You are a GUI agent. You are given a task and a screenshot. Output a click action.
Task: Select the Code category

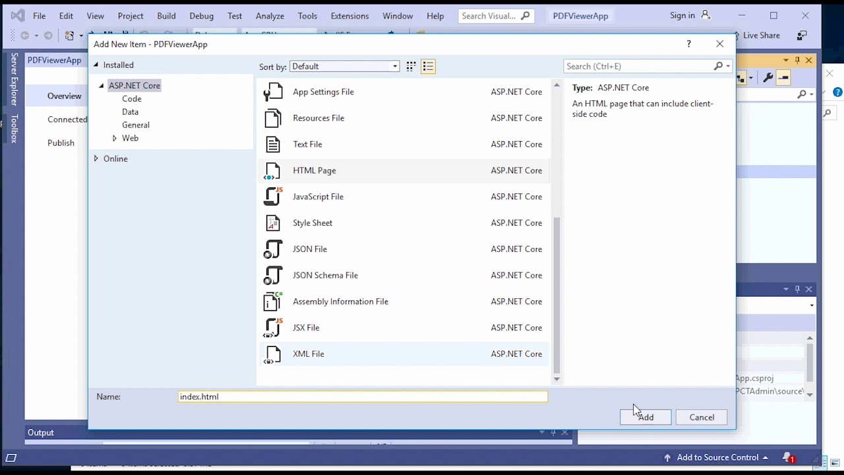point(131,98)
